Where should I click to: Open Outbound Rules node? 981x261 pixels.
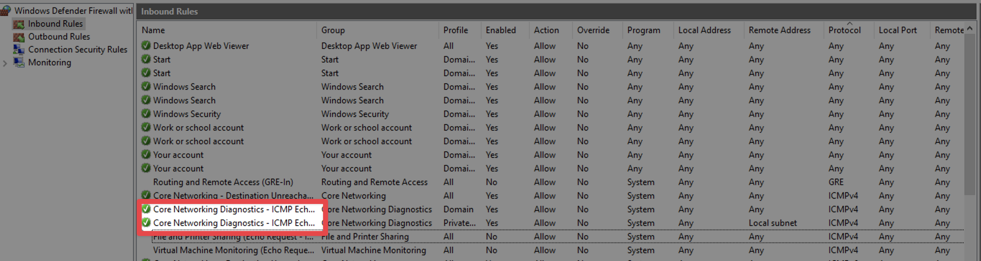59,37
